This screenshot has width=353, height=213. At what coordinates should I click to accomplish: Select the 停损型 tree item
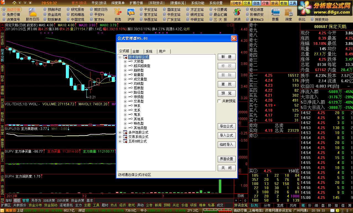tap(139, 97)
